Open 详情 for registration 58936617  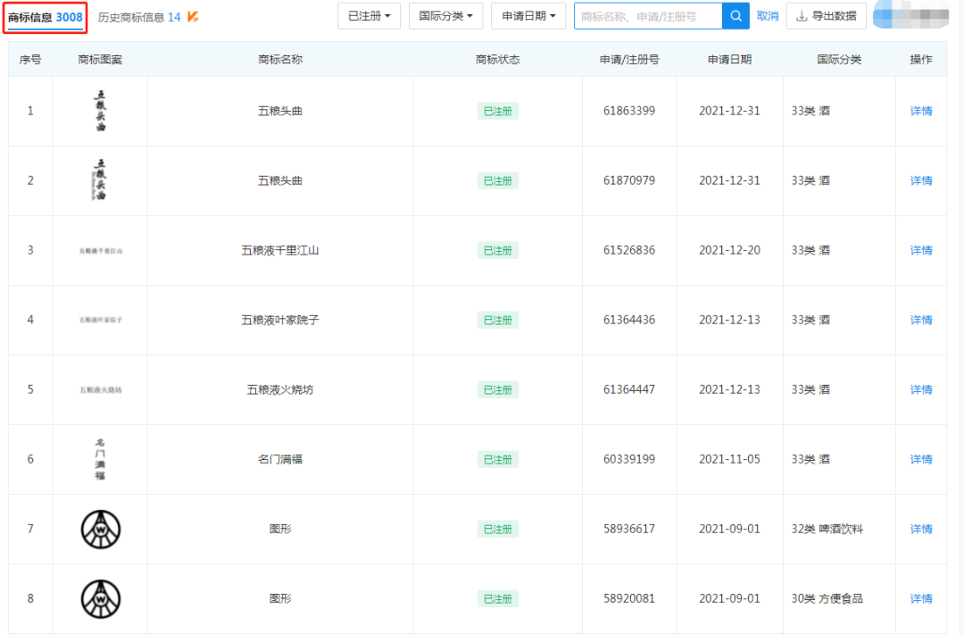click(x=921, y=529)
